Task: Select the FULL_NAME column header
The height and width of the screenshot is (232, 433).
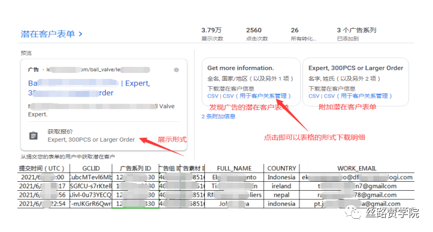Action: 234,168
